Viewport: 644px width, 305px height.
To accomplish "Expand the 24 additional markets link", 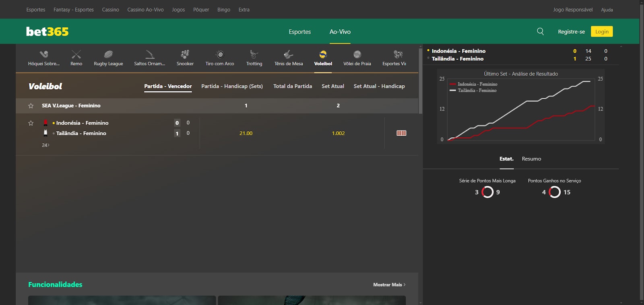I will (45, 145).
